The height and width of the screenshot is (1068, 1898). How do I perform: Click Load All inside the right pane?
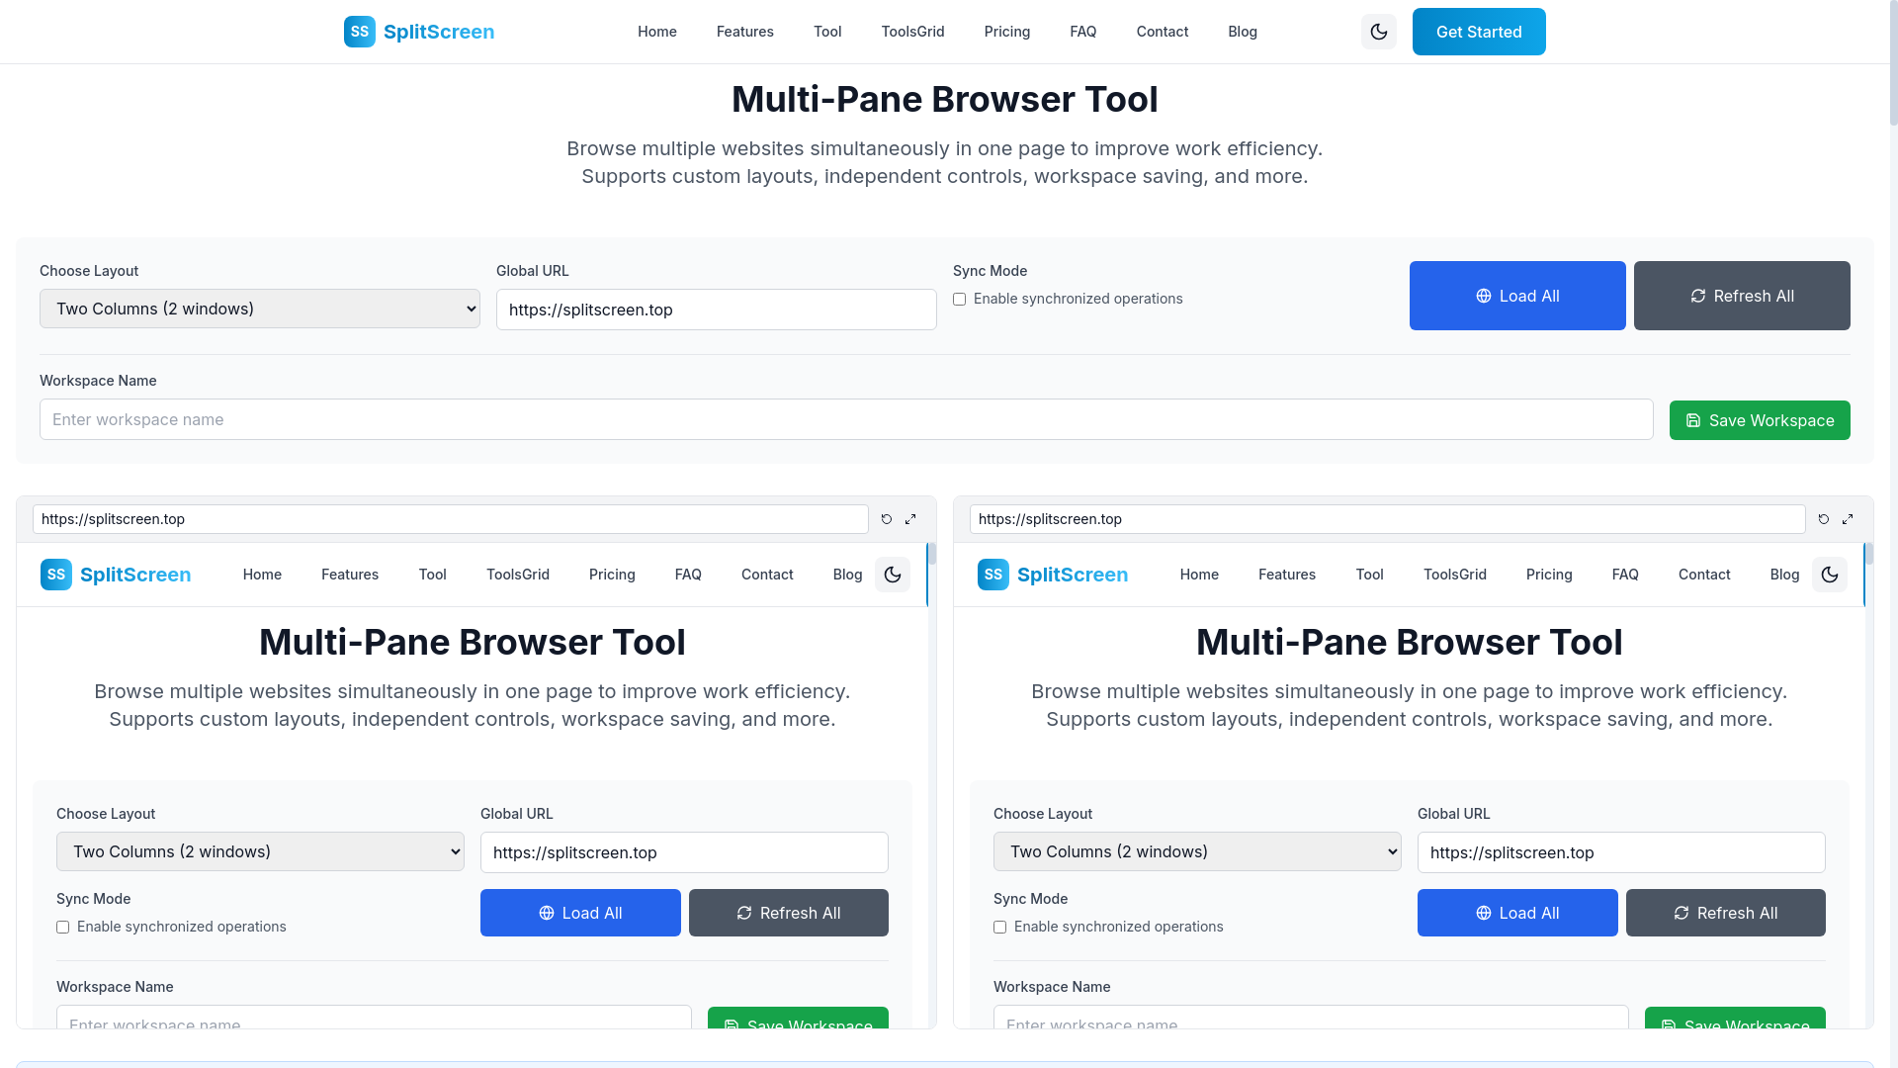1517,913
